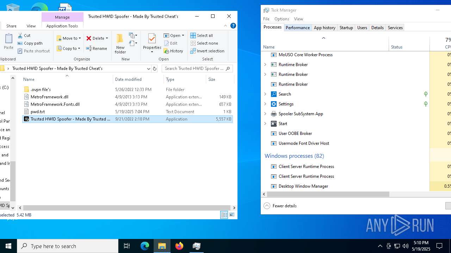The image size is (451, 253).
Task: Click Invert selection in the ribbon
Action: [207, 51]
